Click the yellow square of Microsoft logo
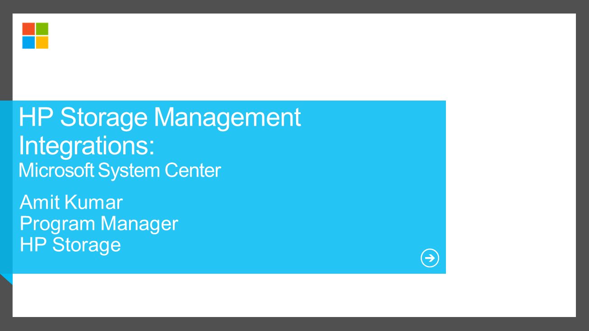The height and width of the screenshot is (331, 589). [42, 42]
